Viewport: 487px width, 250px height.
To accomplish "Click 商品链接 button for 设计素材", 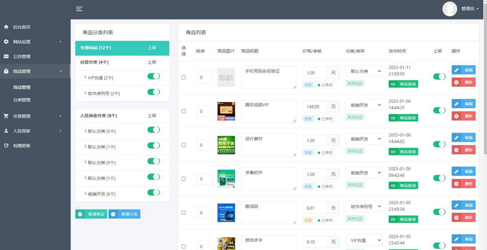I will click(x=403, y=152).
